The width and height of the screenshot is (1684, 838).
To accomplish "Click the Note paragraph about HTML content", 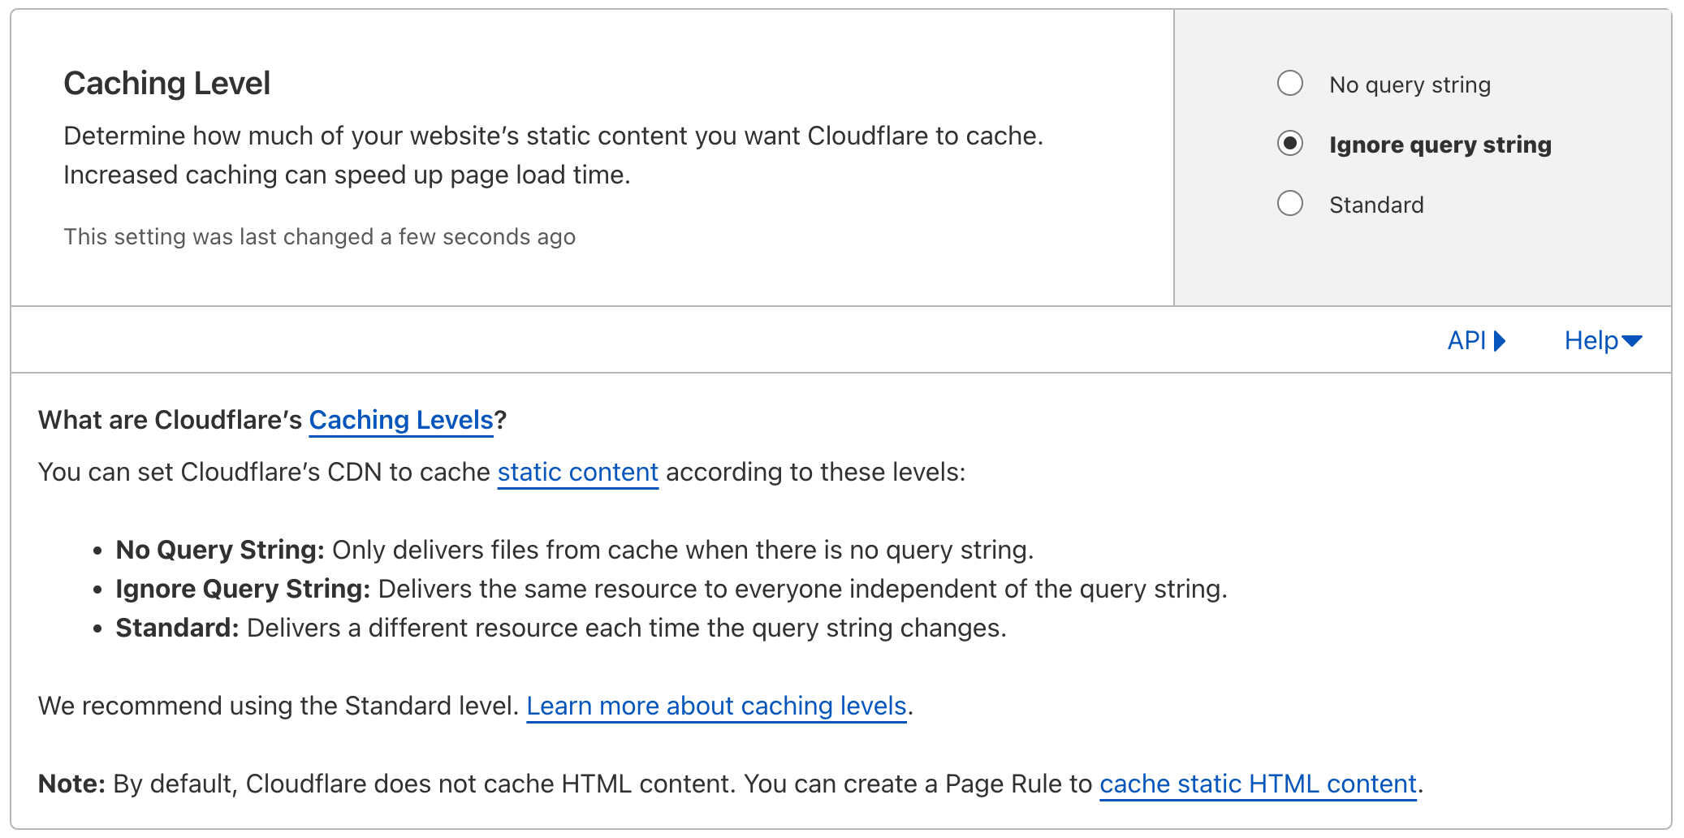I will (730, 784).
